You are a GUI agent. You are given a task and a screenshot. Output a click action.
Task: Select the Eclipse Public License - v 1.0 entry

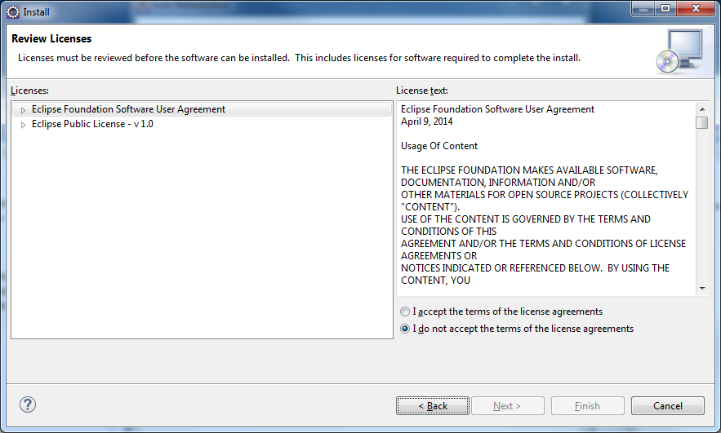coord(92,124)
